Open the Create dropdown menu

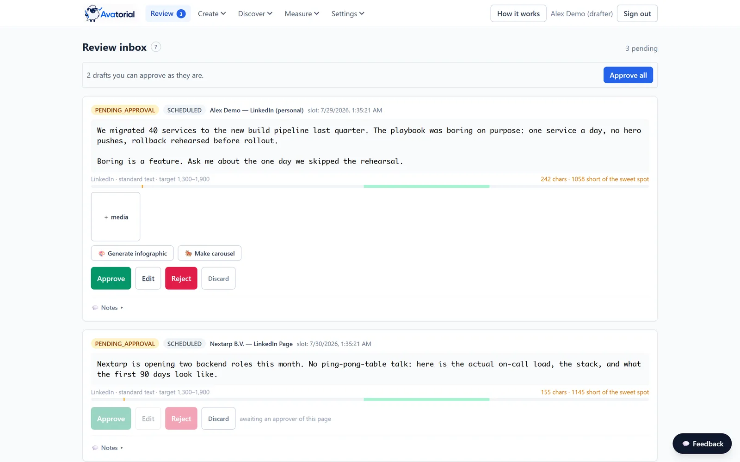click(212, 14)
